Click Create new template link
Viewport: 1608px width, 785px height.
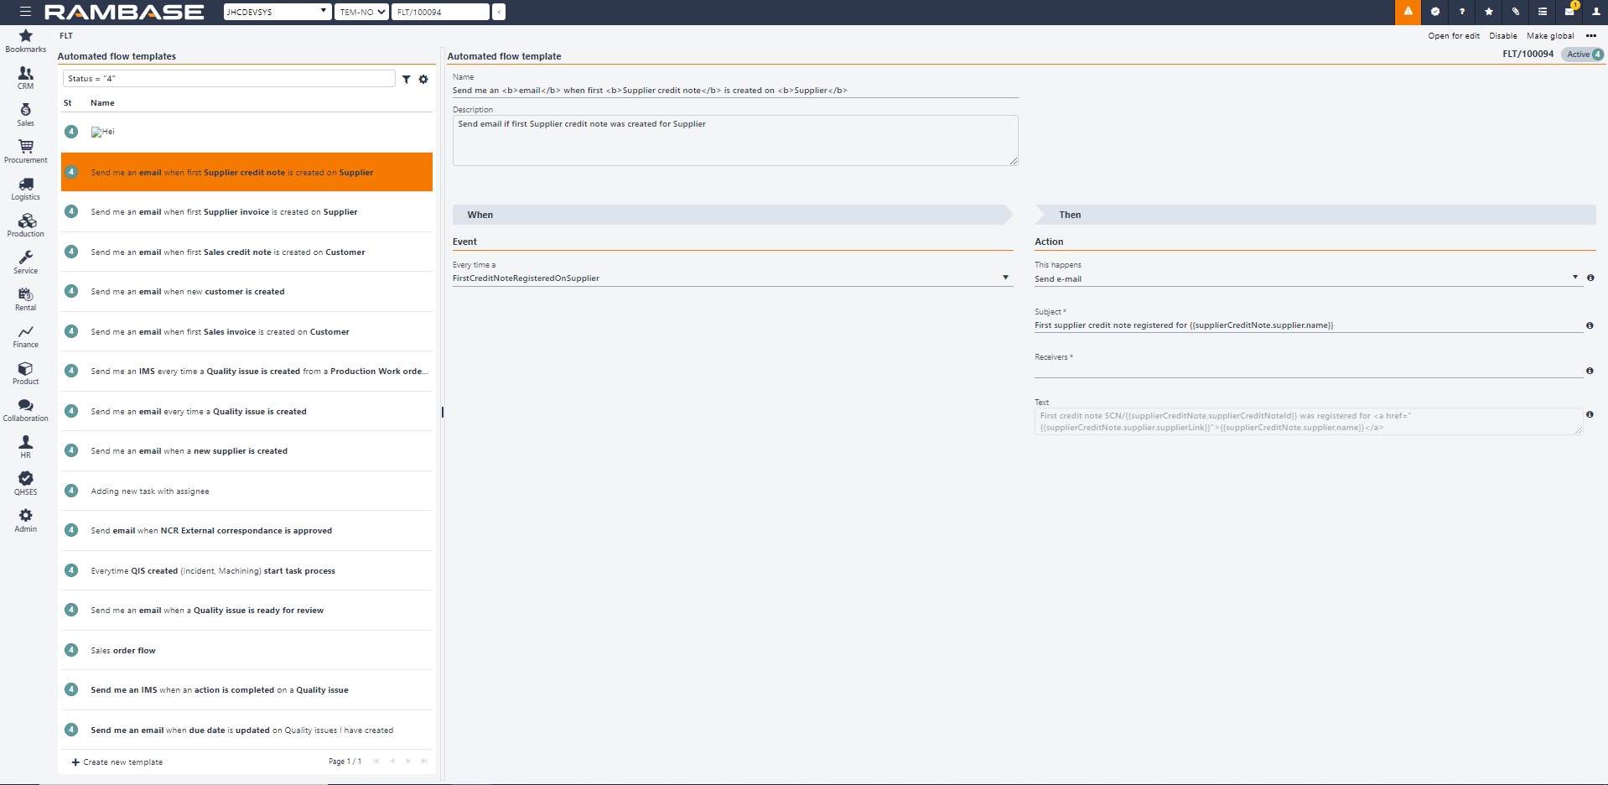click(117, 762)
